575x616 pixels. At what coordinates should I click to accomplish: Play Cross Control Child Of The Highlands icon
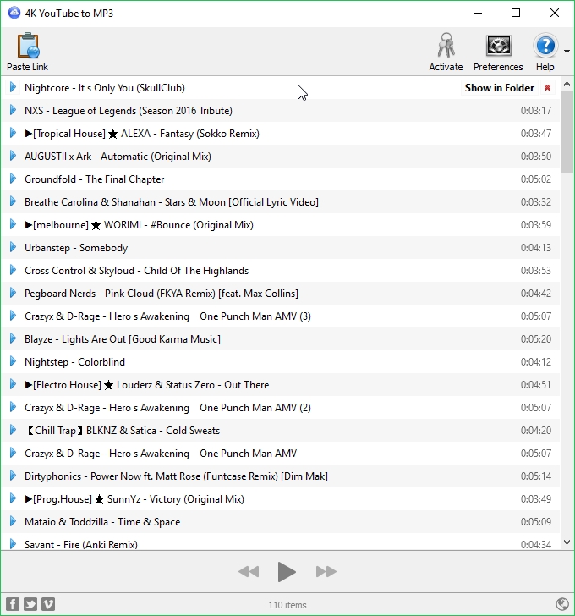pyautogui.click(x=13, y=270)
